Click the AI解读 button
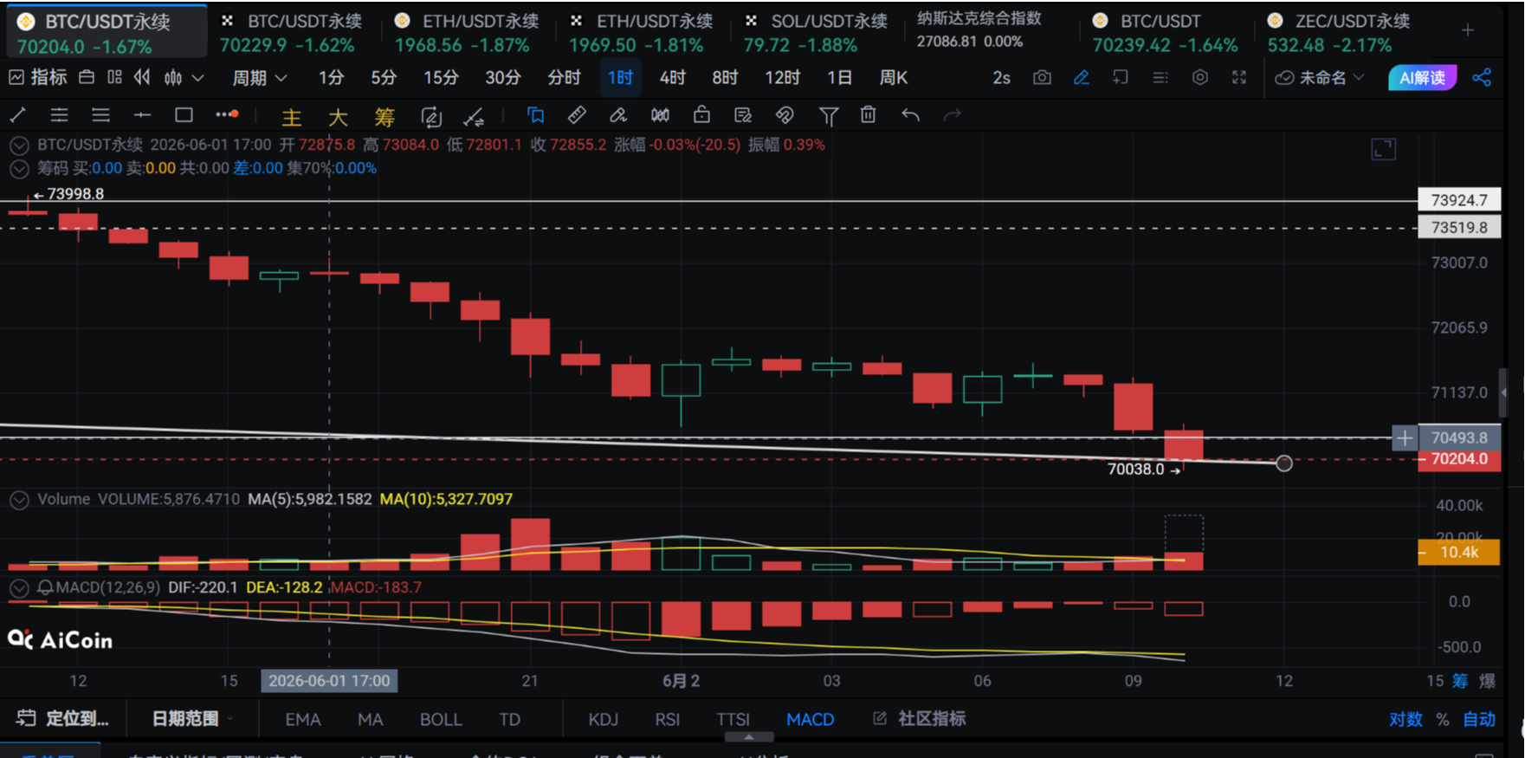The width and height of the screenshot is (1525, 758). click(1422, 78)
